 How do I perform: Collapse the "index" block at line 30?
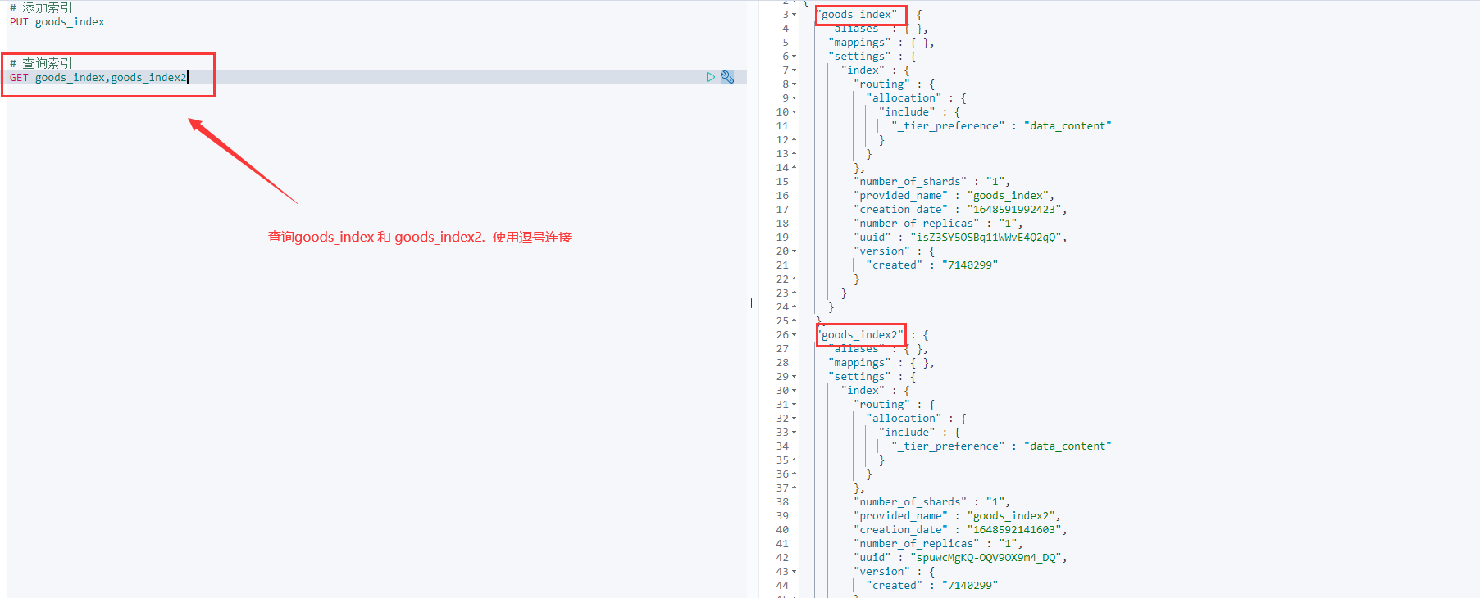[x=795, y=391]
